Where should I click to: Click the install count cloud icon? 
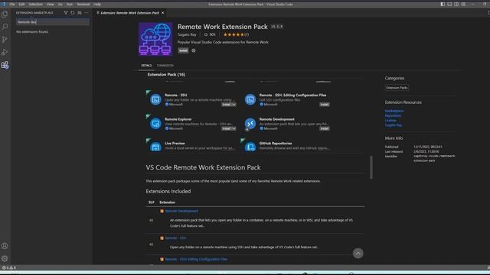(206, 34)
